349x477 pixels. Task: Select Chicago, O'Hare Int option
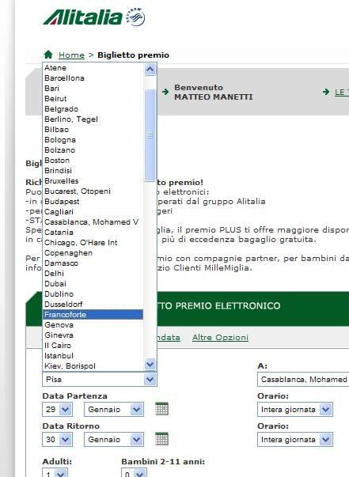tap(93, 243)
